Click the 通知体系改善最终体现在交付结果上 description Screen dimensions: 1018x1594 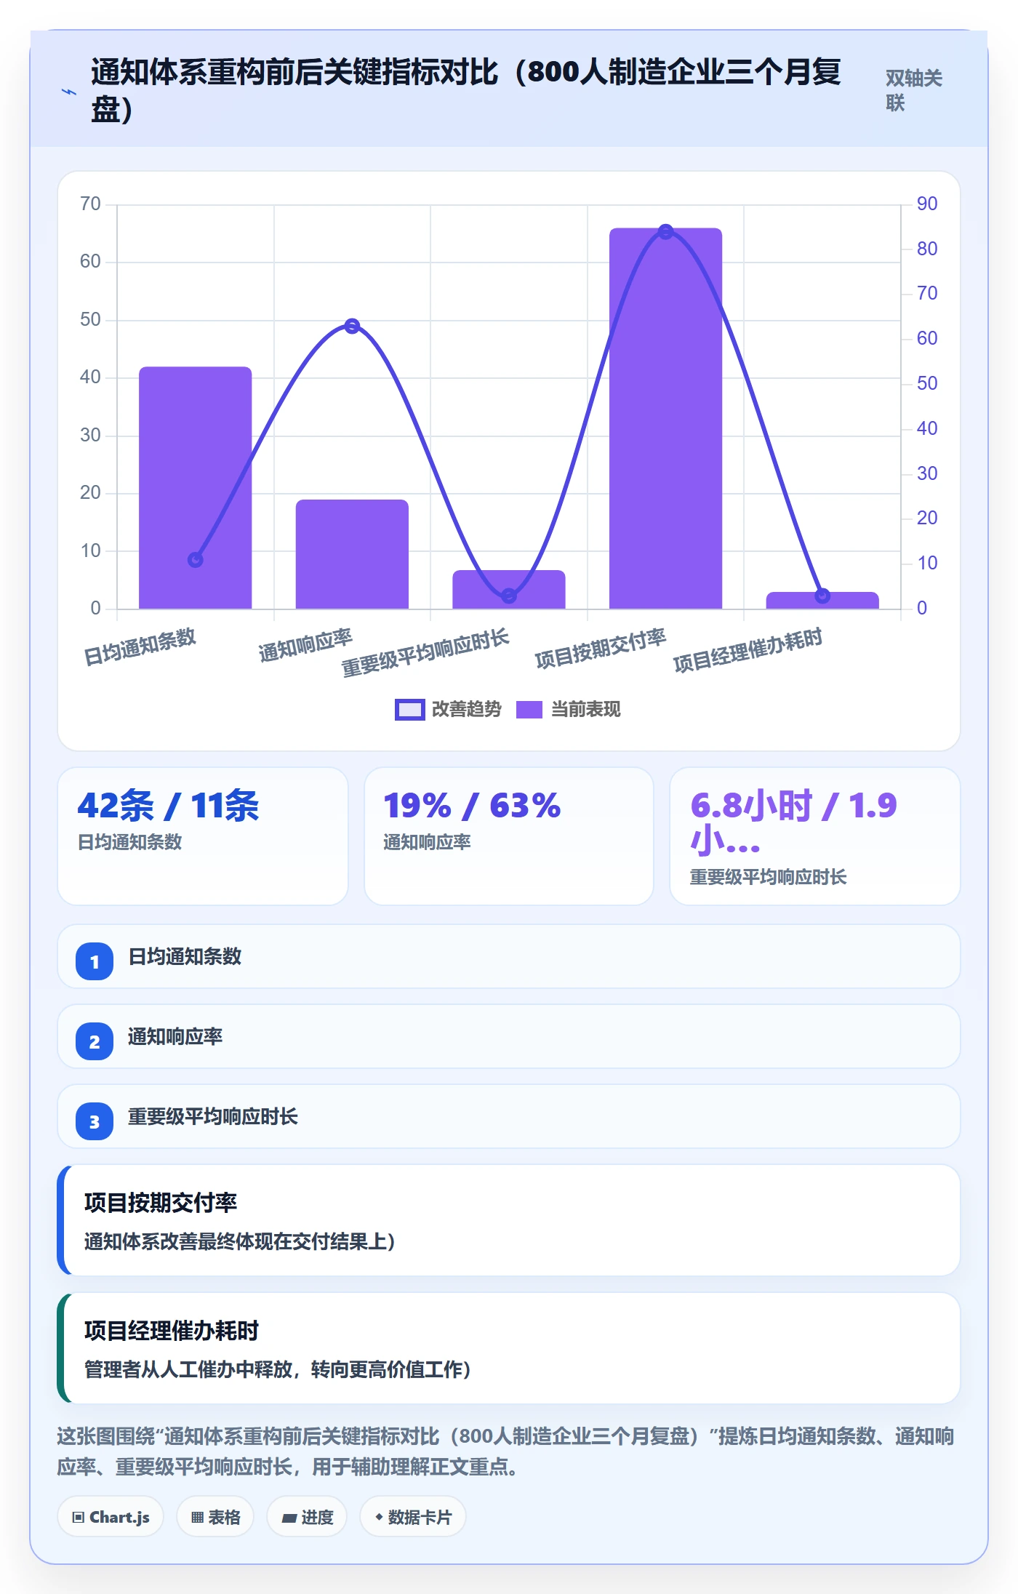[x=239, y=1241]
